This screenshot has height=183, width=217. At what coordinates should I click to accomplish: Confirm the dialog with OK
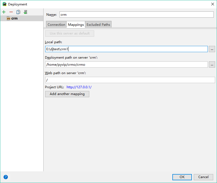(182, 177)
